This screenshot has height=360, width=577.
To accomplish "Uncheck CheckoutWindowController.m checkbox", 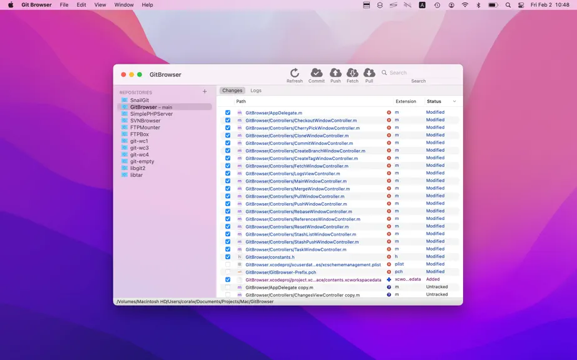I will tap(228, 120).
